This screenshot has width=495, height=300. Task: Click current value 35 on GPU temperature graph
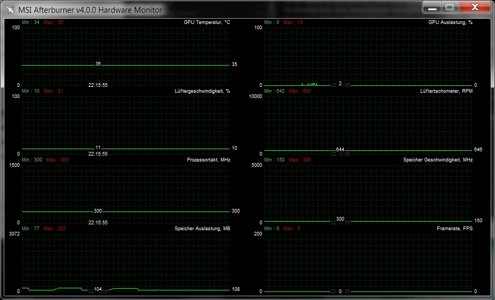[234, 64]
